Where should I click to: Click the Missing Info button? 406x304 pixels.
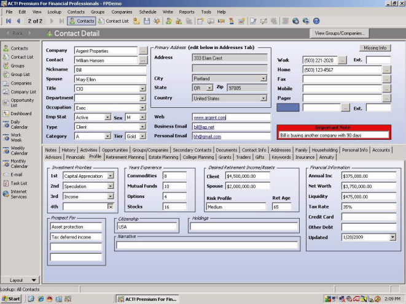(375, 48)
